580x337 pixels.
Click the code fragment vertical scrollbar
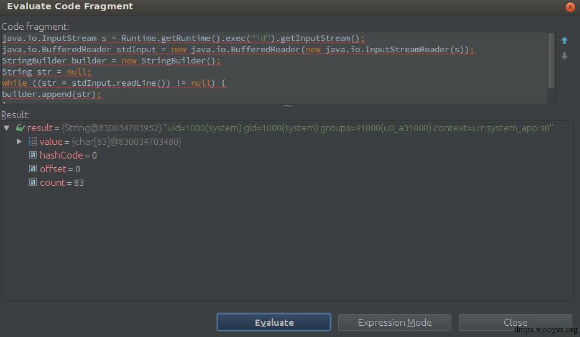(551, 62)
